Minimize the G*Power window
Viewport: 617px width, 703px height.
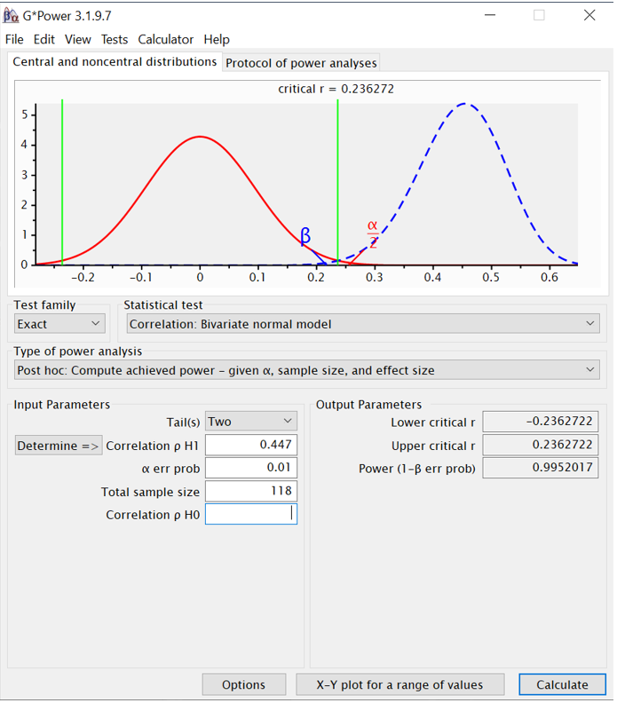(488, 15)
